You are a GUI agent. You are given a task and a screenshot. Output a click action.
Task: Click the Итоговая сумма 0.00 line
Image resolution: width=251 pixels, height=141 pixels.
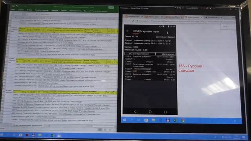coord(136,50)
